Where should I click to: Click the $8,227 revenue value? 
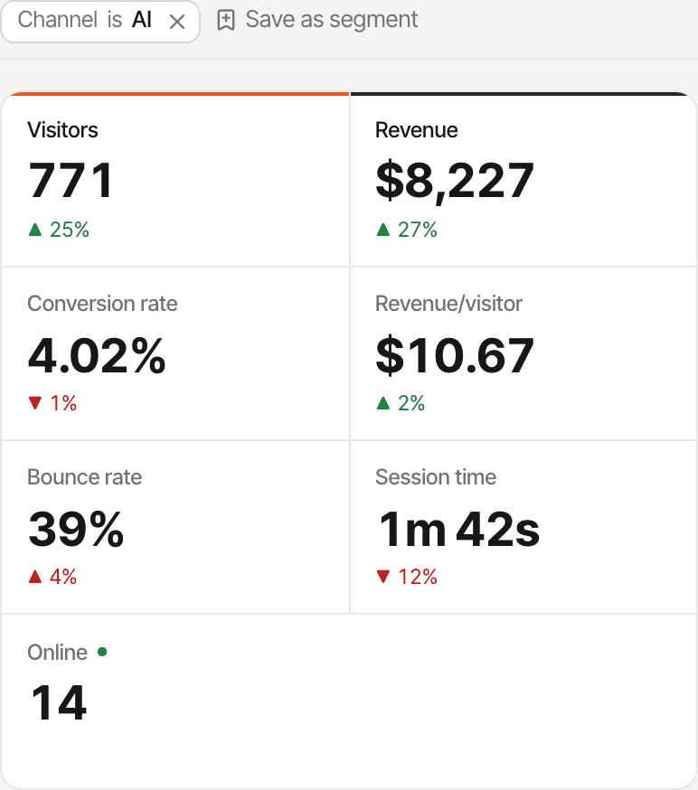(x=455, y=181)
